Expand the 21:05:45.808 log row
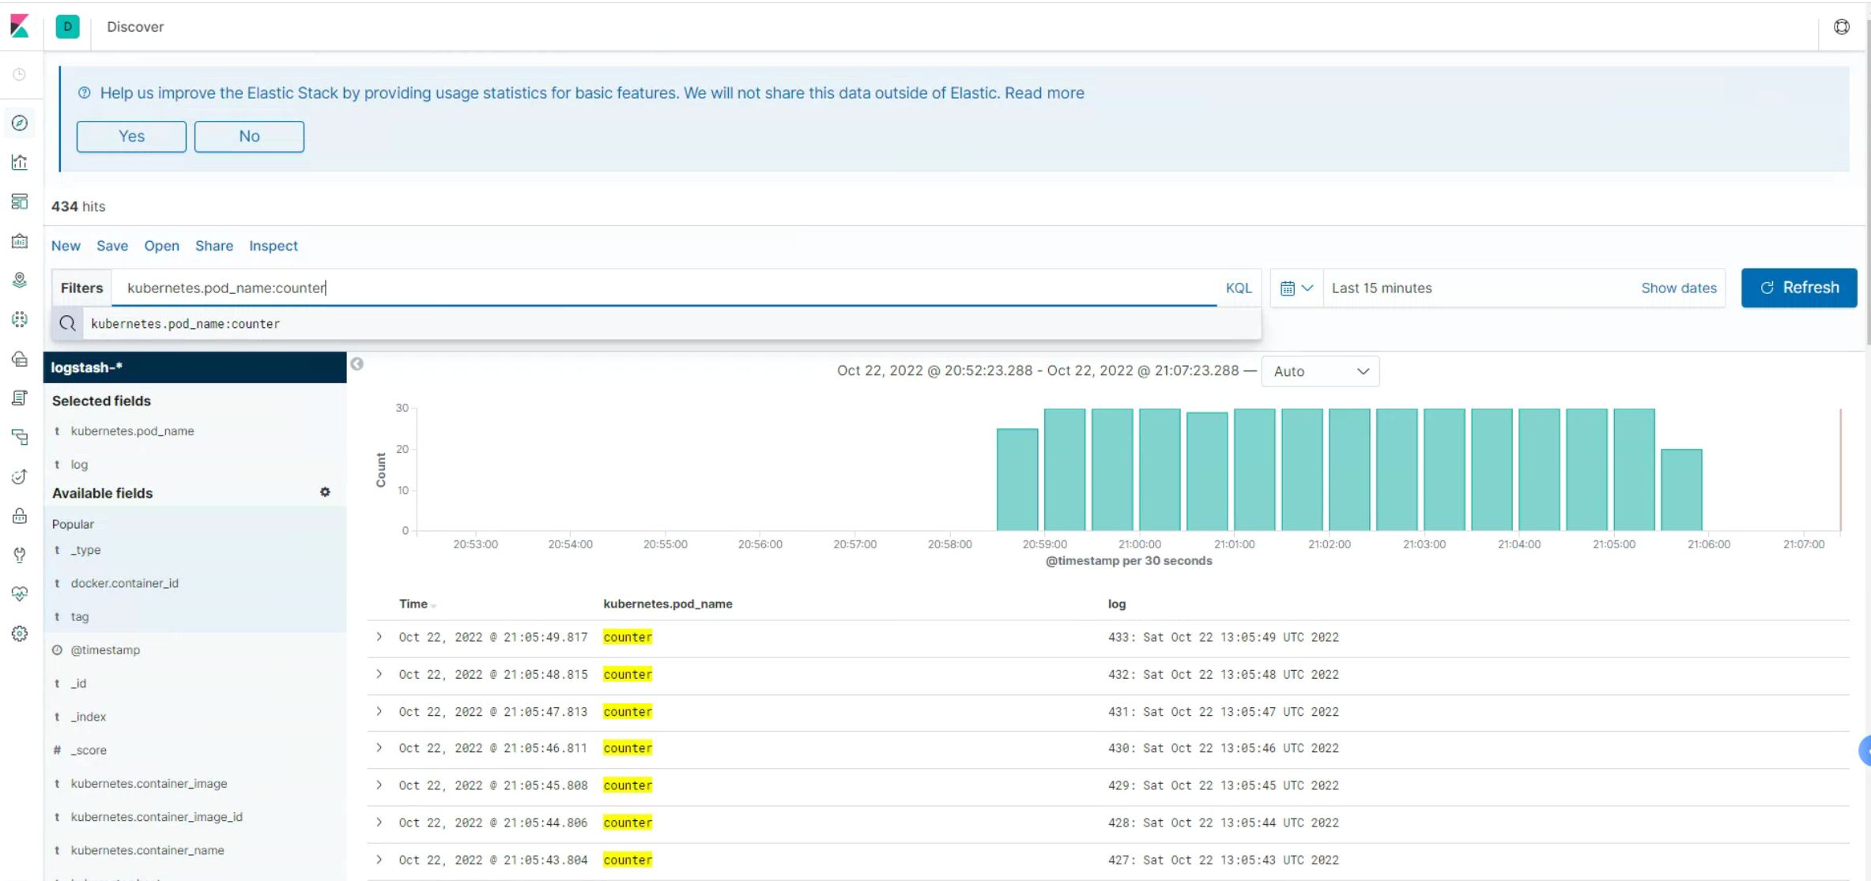Image resolution: width=1871 pixels, height=881 pixels. point(379,785)
